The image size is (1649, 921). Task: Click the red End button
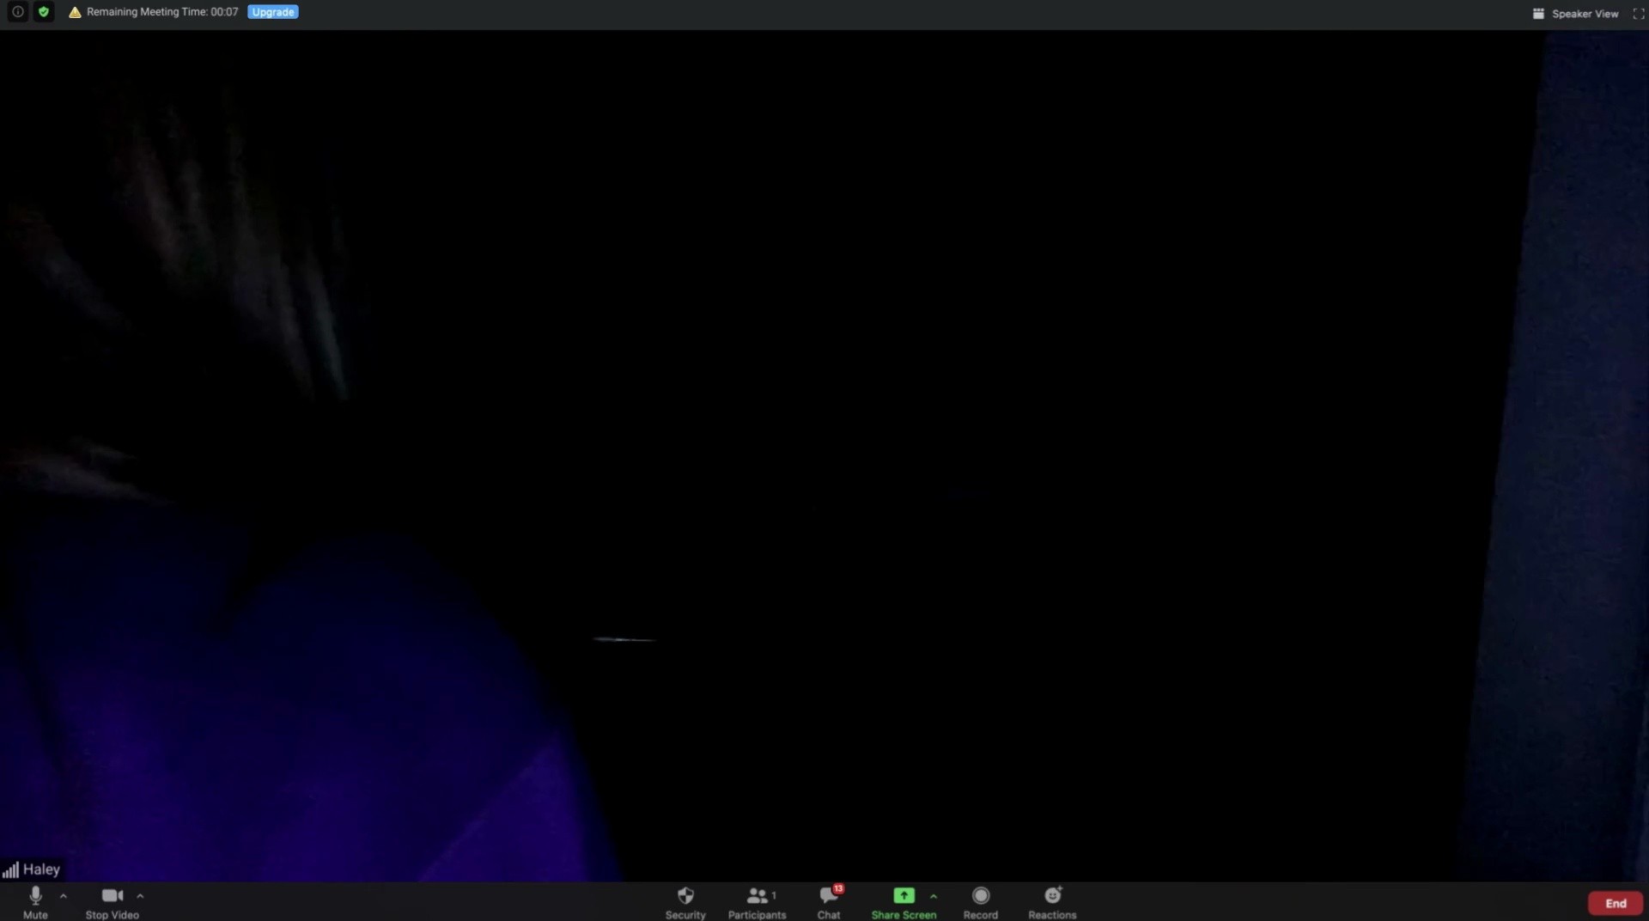(x=1616, y=903)
